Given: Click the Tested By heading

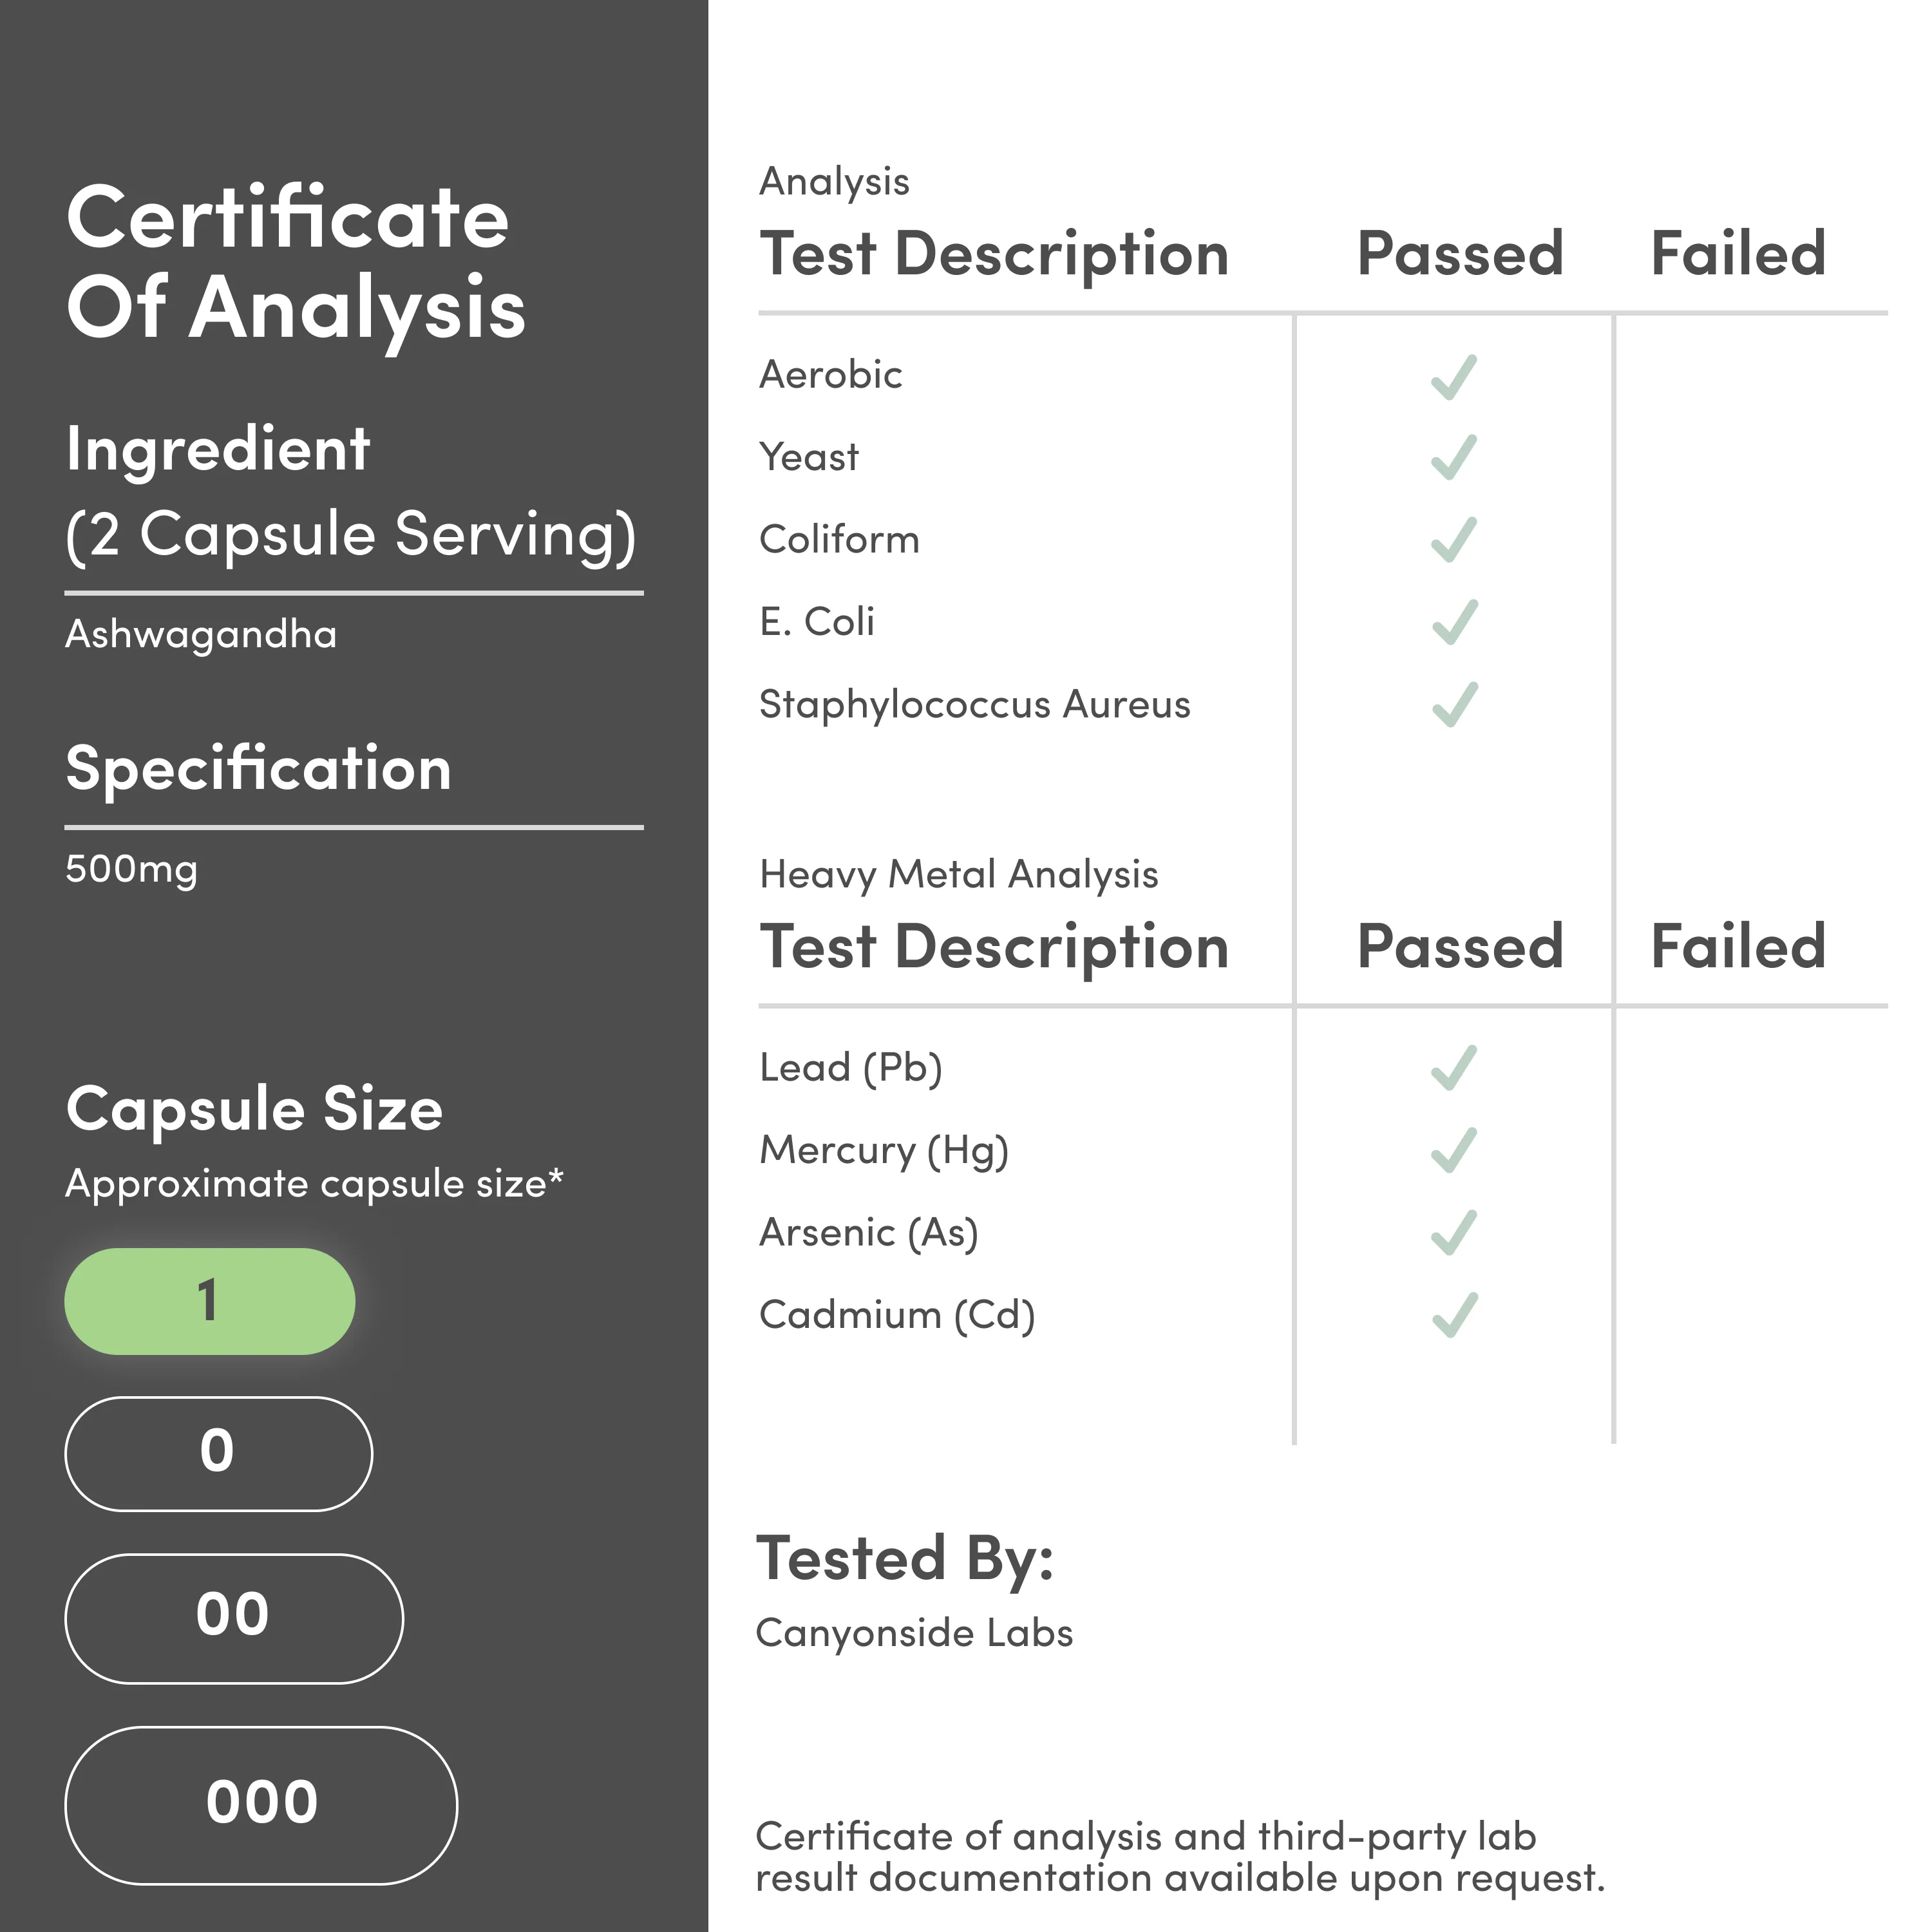Looking at the screenshot, I should tap(905, 1558).
